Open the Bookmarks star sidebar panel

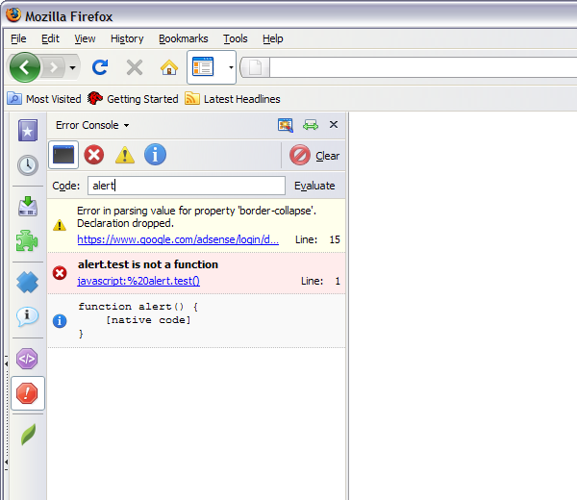[28, 131]
